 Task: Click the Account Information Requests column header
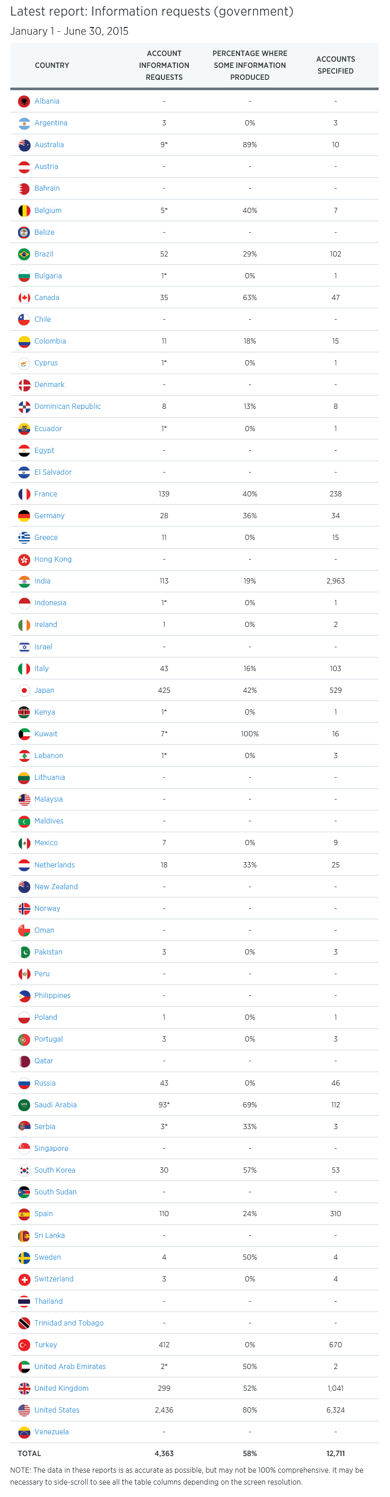(x=163, y=65)
